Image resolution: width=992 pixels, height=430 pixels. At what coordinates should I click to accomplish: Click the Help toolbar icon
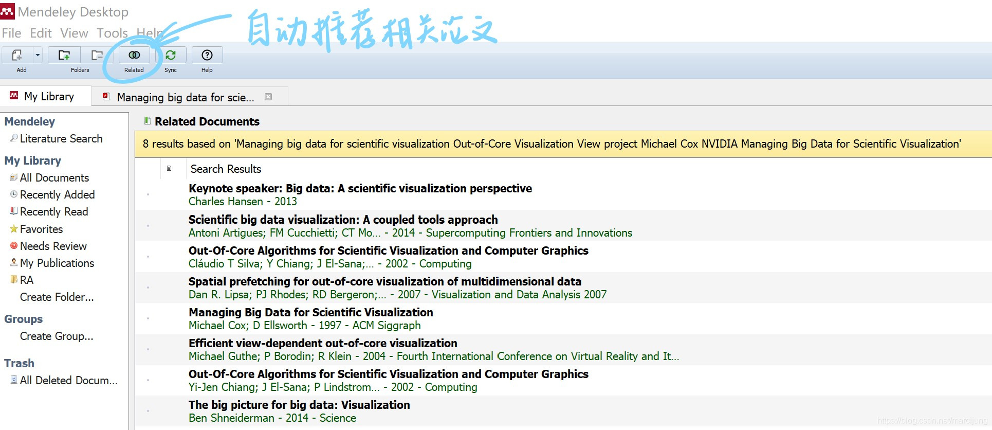coord(207,55)
